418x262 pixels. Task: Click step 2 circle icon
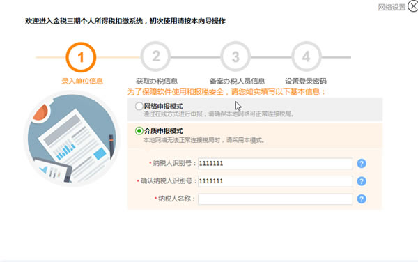(x=155, y=56)
